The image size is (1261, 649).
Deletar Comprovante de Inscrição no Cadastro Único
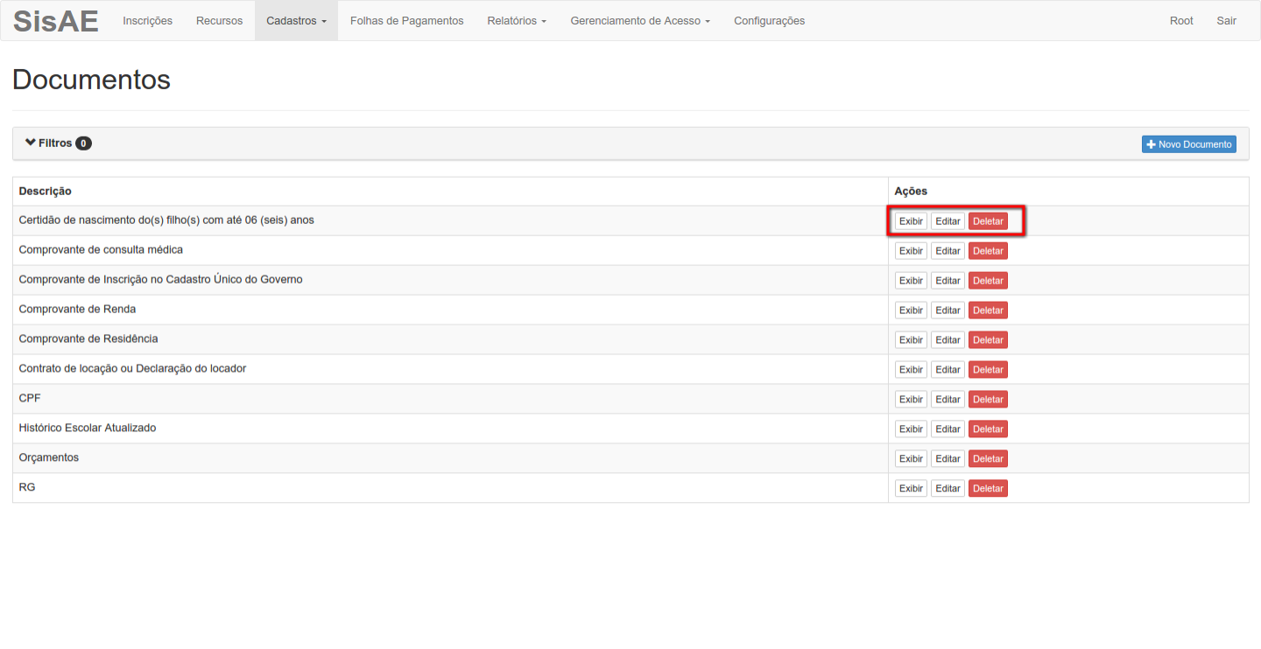click(988, 281)
